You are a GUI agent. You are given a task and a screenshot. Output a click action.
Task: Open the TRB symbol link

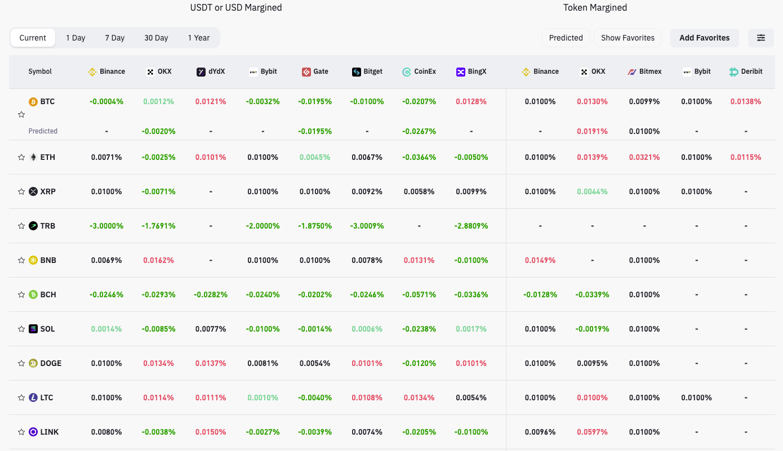coord(47,226)
